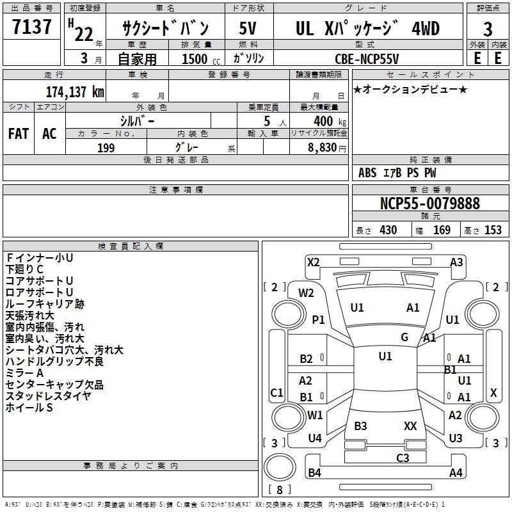Click note センターキャップ欠品
512x512 pixels.
[x=54, y=385]
